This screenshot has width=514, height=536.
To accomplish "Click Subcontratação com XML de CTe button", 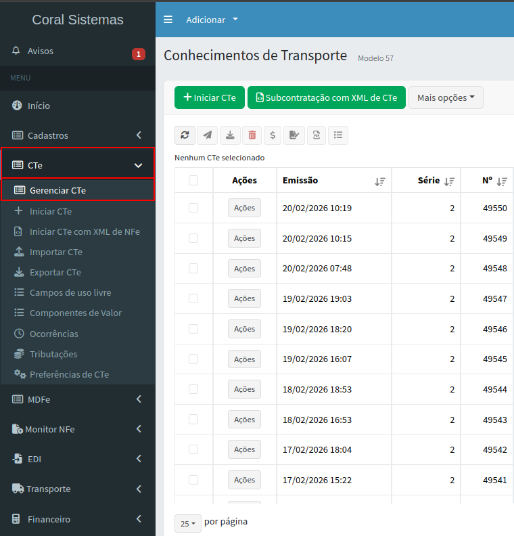I will tap(326, 97).
